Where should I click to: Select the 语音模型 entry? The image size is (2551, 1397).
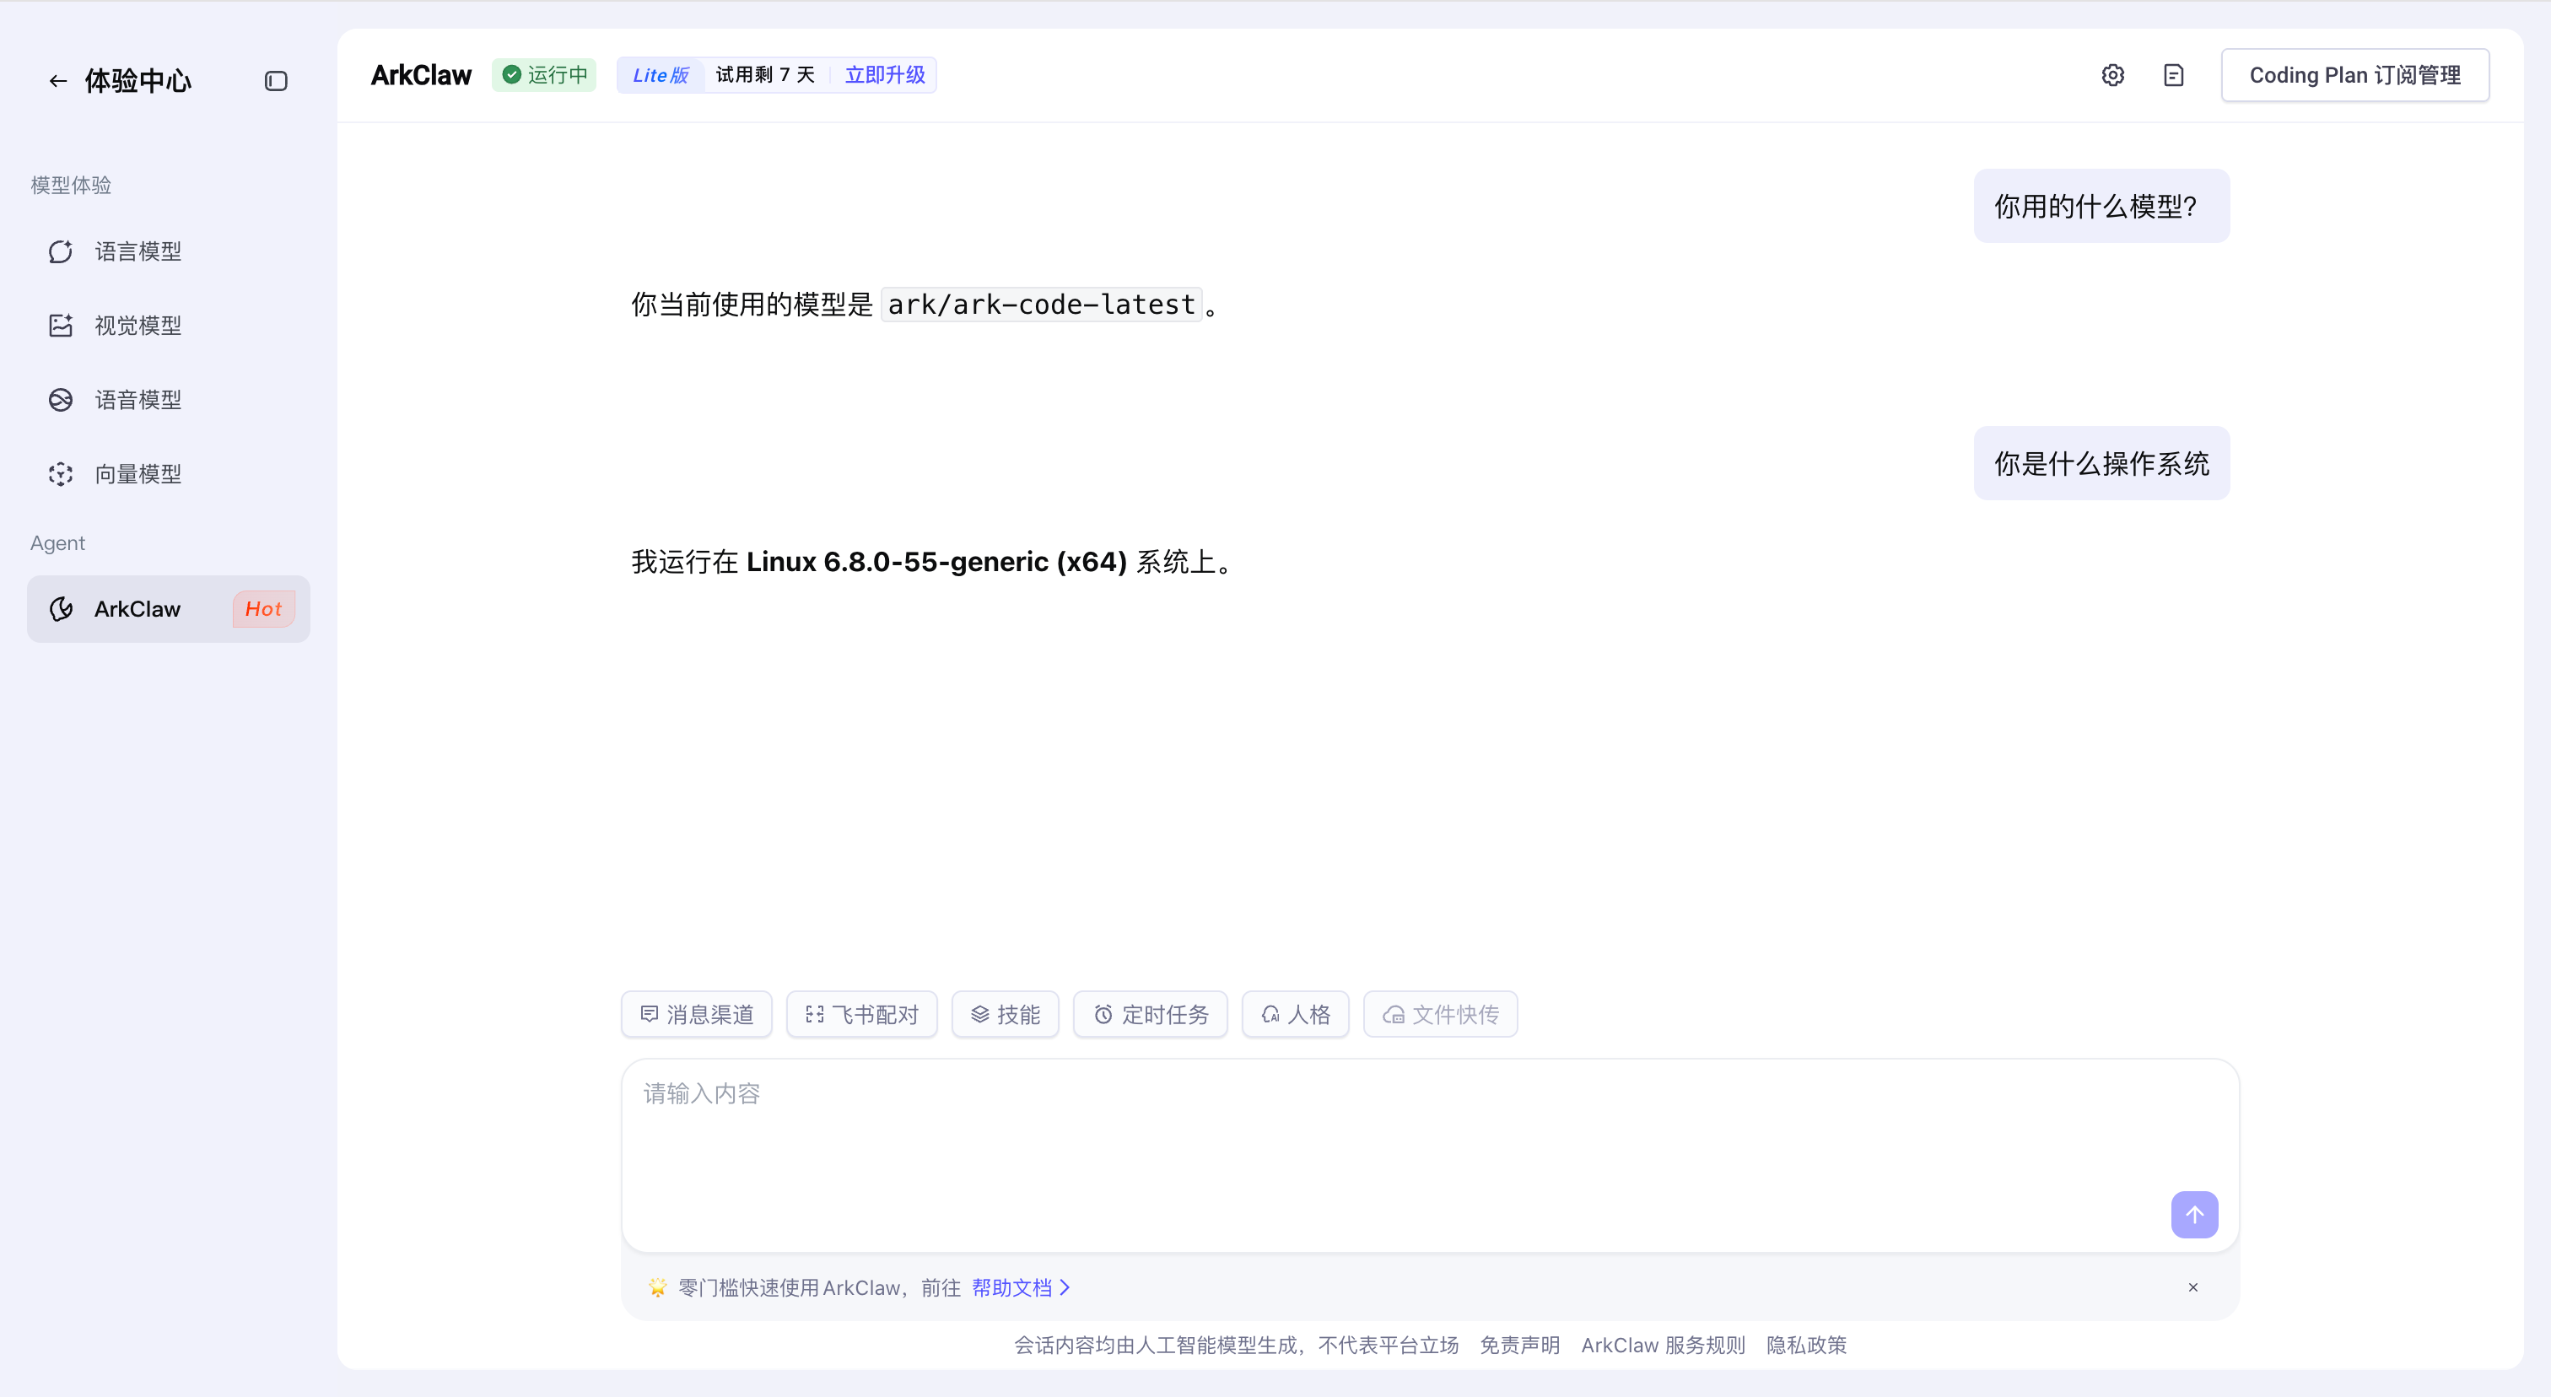point(137,400)
